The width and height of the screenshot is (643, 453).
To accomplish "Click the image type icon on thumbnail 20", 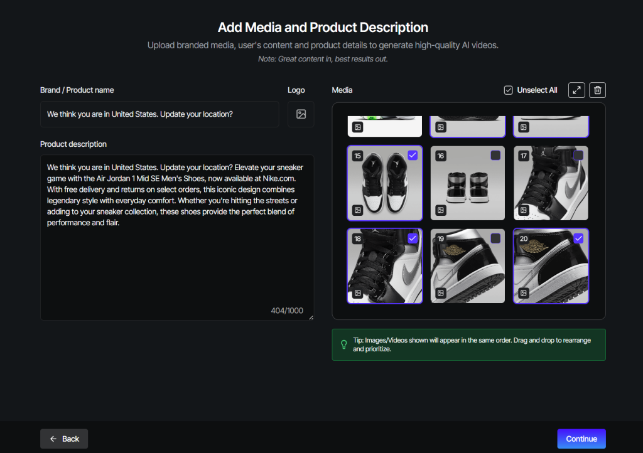I will point(523,293).
